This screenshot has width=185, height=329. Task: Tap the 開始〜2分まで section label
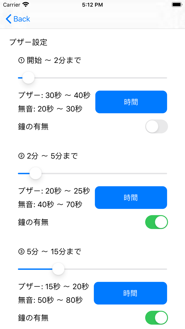tap(49, 60)
